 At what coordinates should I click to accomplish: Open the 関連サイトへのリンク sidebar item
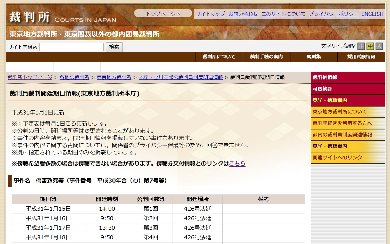point(348,158)
